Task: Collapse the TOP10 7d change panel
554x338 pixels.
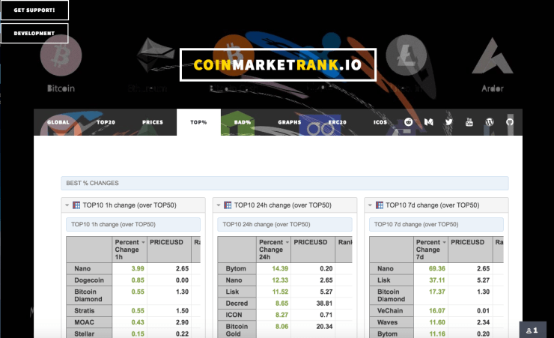Action: coord(369,205)
